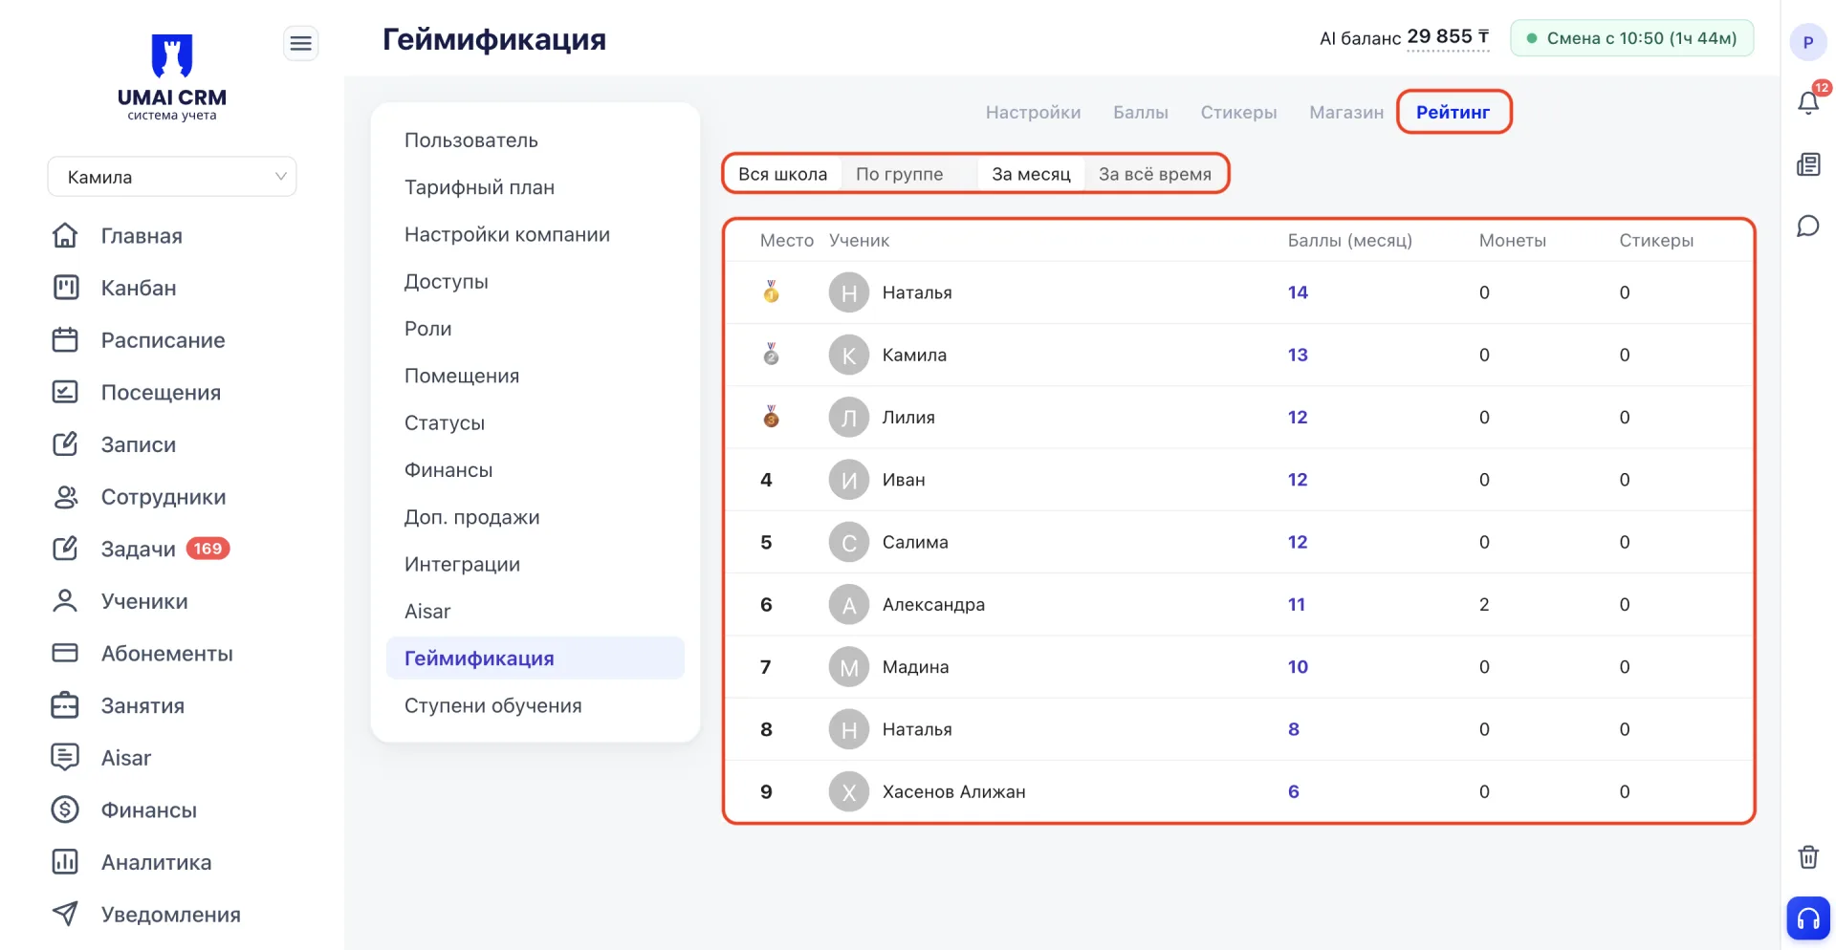
Task: Select the За месяц period
Action: tap(1031, 174)
